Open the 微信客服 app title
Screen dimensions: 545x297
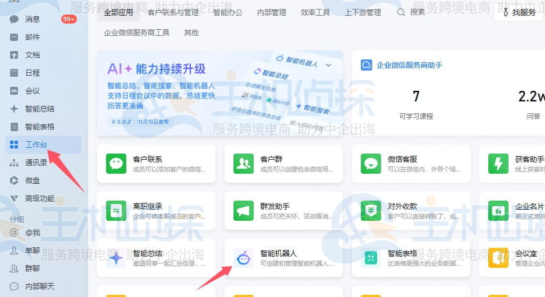click(x=402, y=159)
